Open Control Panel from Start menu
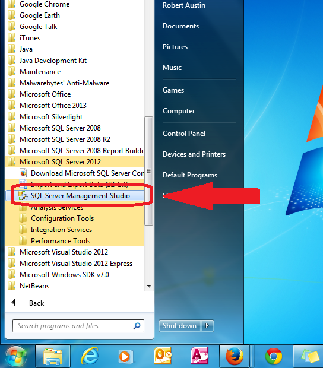The height and width of the screenshot is (368, 323). click(184, 134)
